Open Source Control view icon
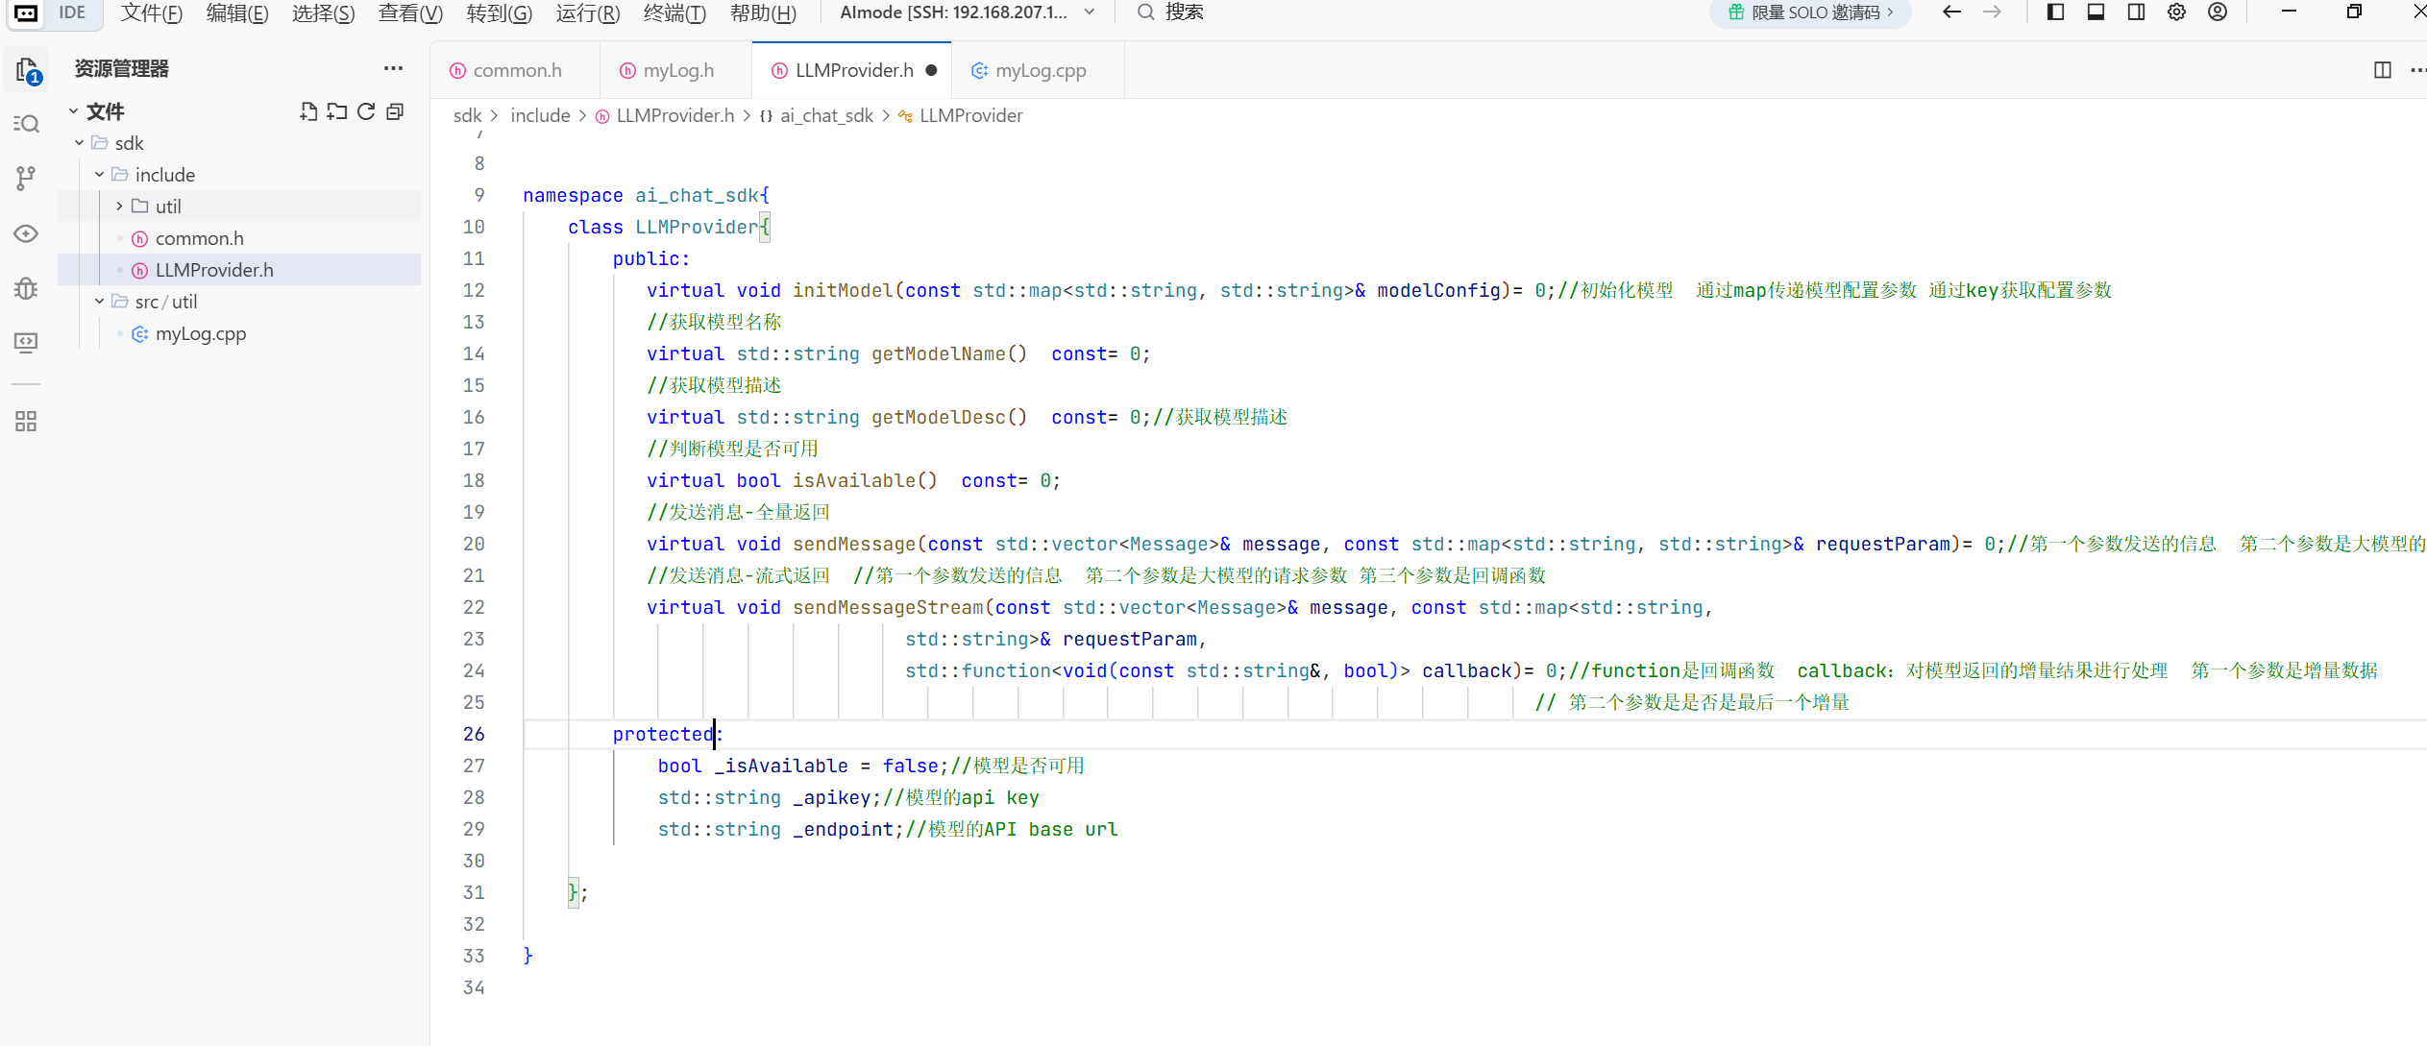 [26, 178]
